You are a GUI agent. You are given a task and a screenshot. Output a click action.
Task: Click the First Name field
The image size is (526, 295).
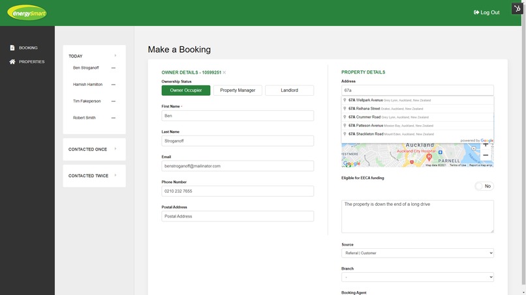tap(238, 116)
